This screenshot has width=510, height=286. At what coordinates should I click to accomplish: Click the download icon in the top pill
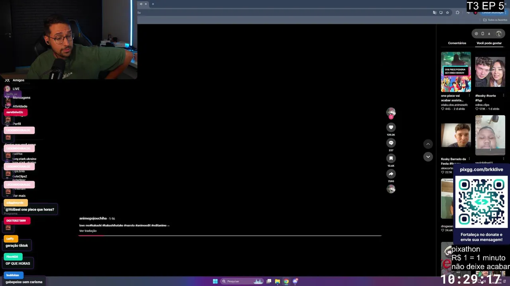(x=489, y=34)
